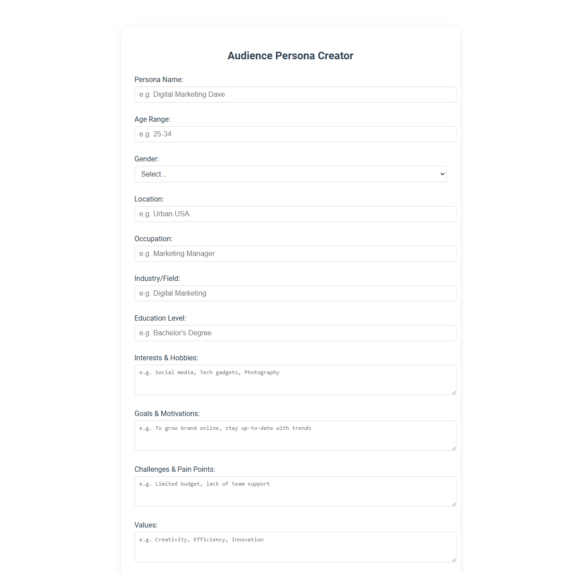This screenshot has width=563, height=573.
Task: Click the Education Level label
Action: tap(160, 318)
